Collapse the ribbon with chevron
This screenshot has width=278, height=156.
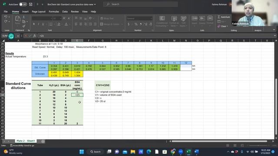[x=274, y=30]
